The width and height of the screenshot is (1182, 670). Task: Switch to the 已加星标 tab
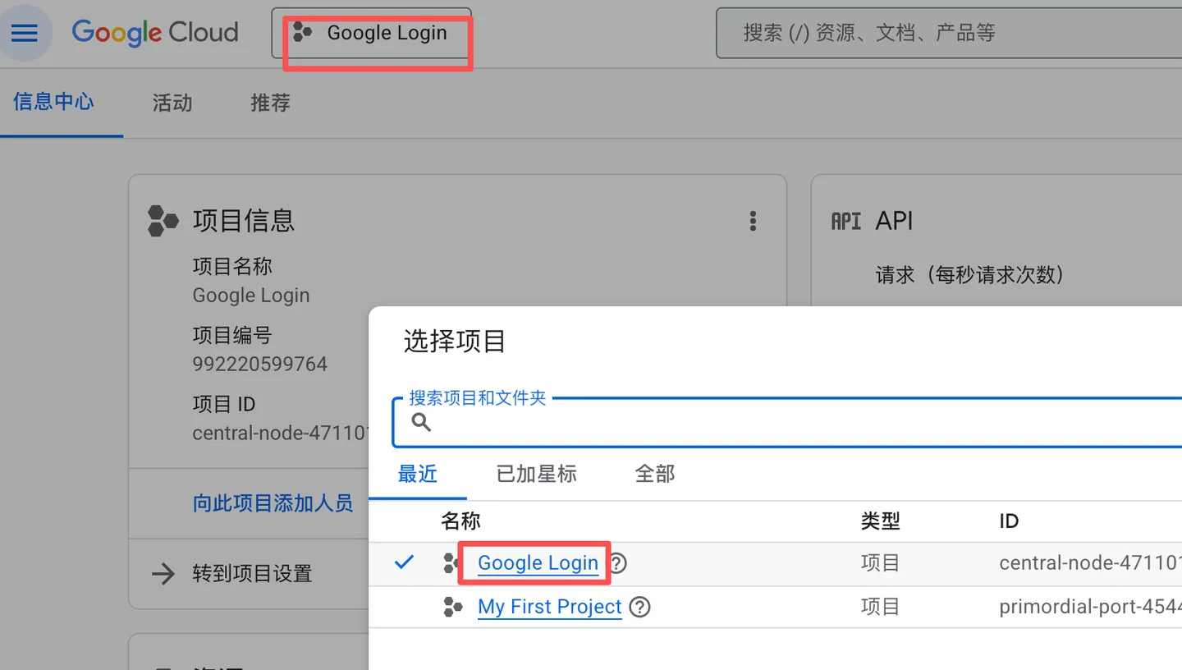point(535,474)
